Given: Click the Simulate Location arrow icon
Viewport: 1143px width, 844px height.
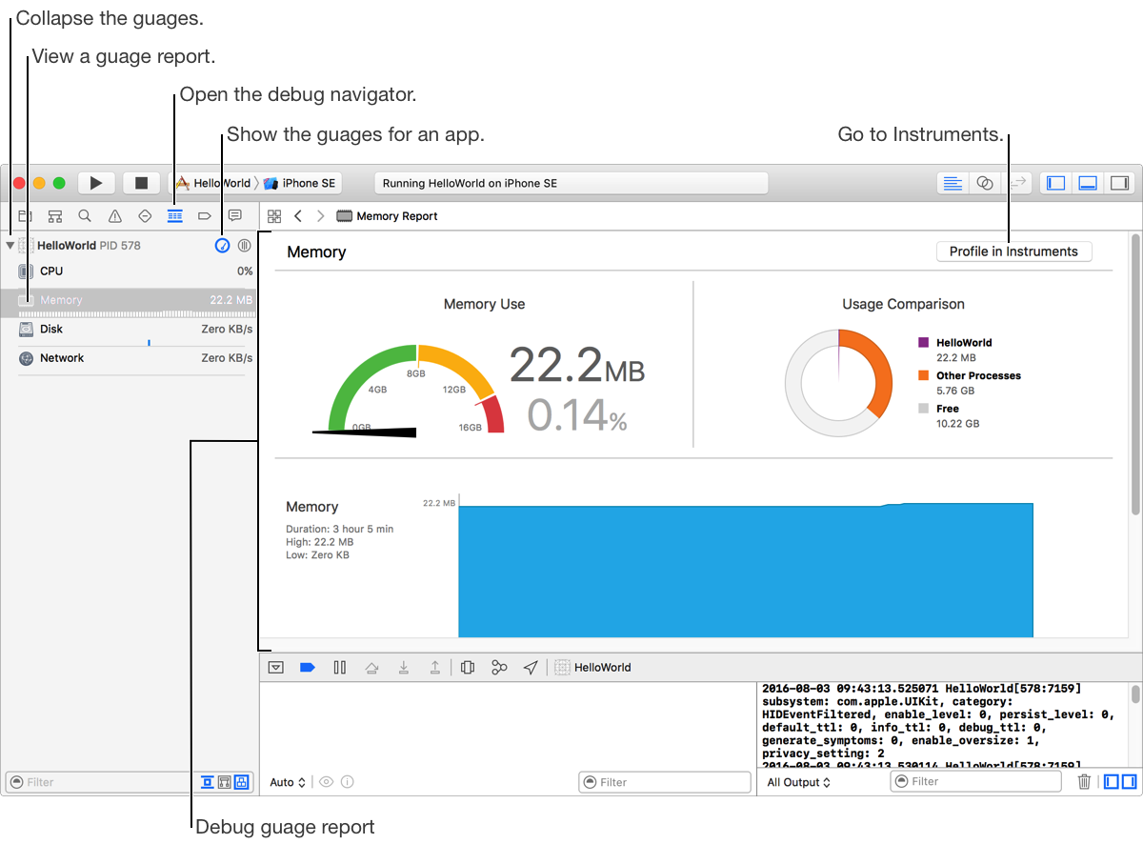Looking at the screenshot, I should (x=531, y=668).
